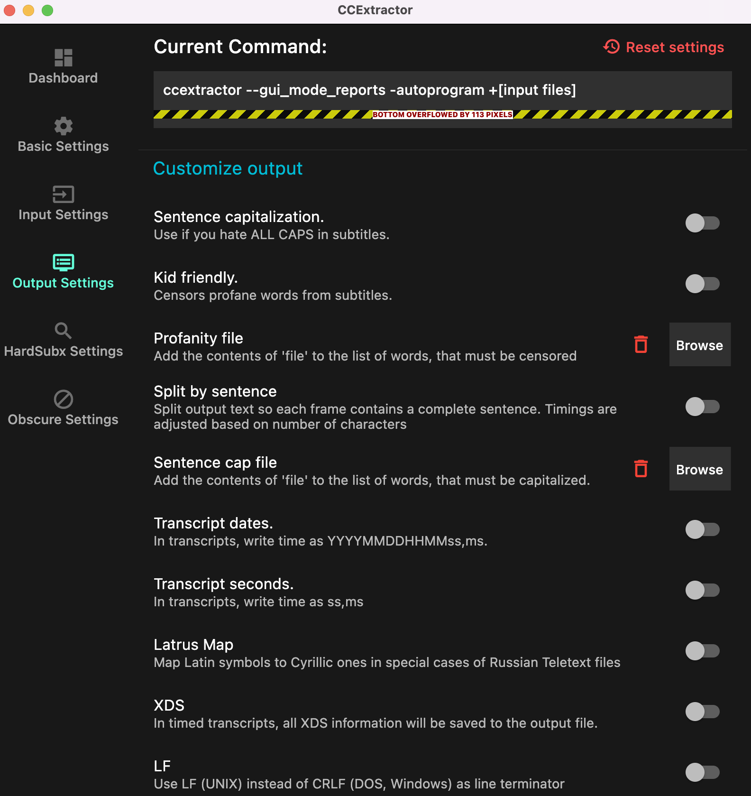Click the Reset settings history icon
751x796 pixels.
[x=612, y=46]
